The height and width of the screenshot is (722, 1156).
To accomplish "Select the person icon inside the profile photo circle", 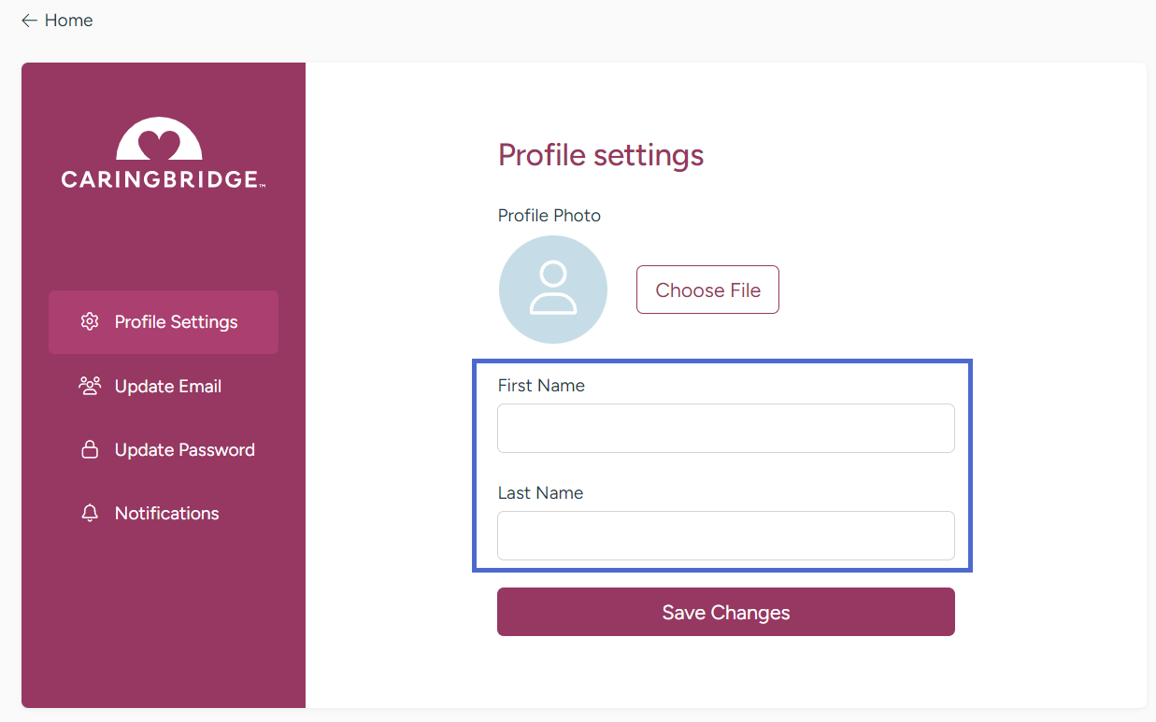I will pos(552,290).
